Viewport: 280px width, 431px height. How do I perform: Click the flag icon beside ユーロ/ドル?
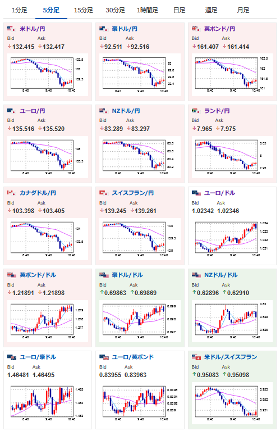196,193
